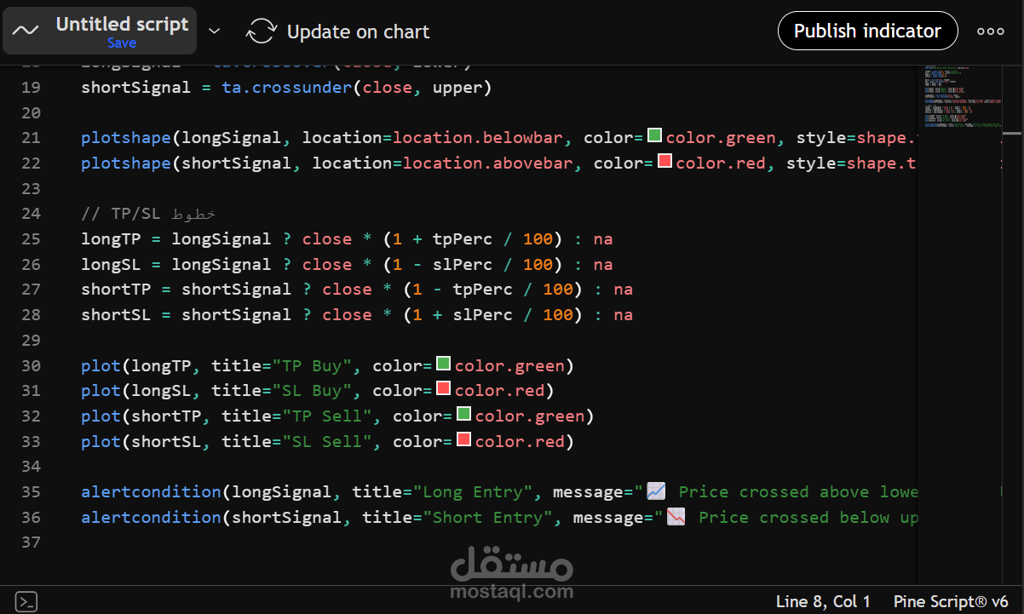Click the chart-down emoji in line 36 message

tap(676, 517)
